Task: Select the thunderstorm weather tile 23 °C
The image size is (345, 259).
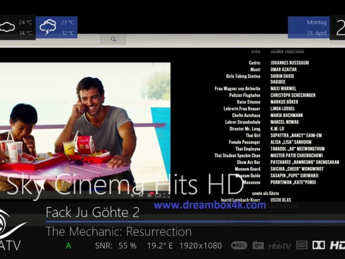Action: pos(56,27)
